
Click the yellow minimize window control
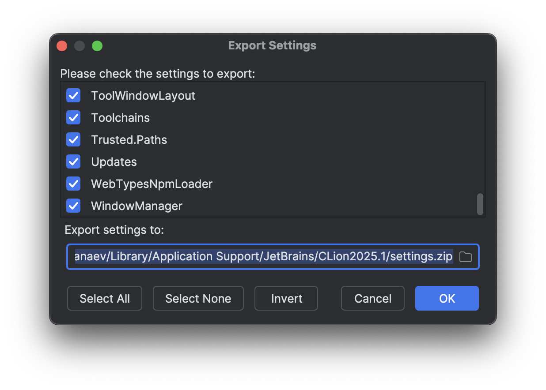coord(80,45)
